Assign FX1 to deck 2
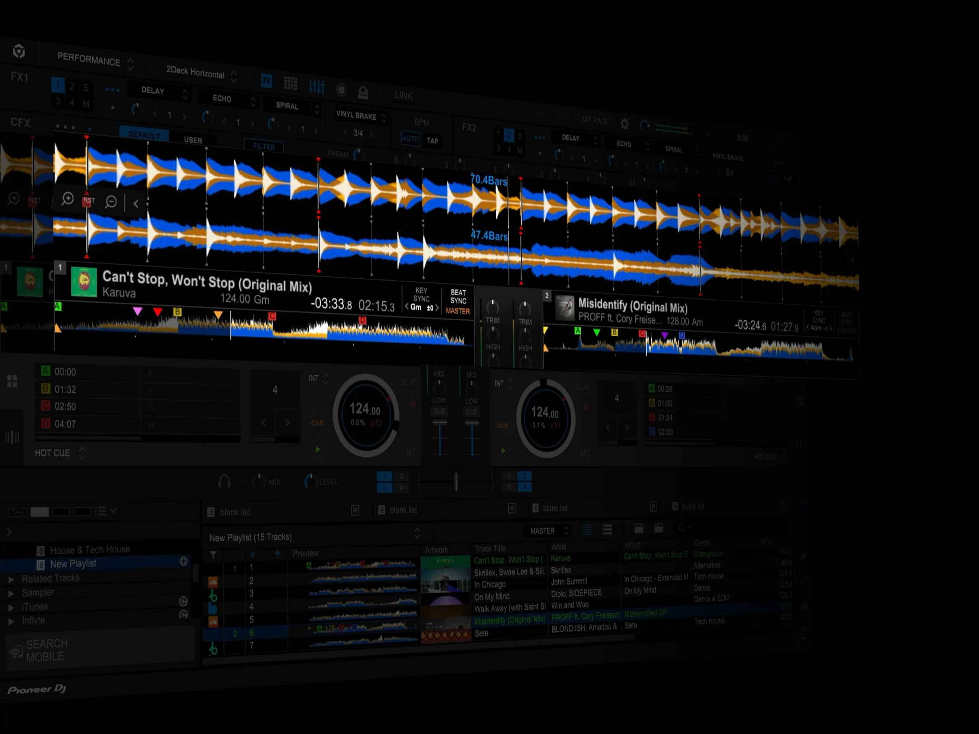The width and height of the screenshot is (979, 734). tap(72, 87)
